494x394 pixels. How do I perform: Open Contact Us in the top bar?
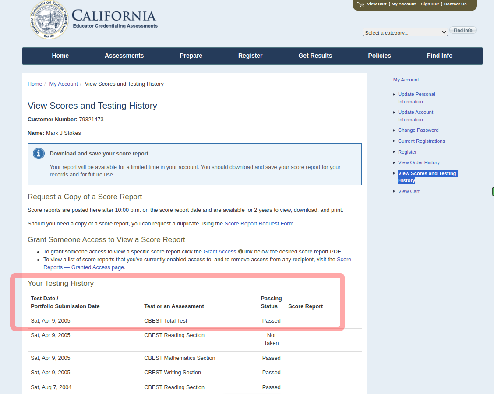[455, 4]
